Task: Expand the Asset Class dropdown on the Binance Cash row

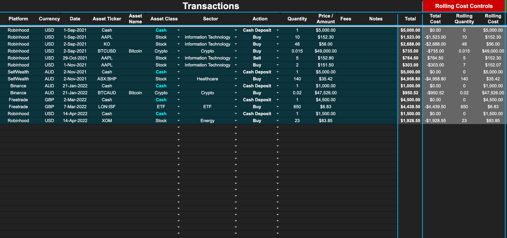Action: [x=179, y=86]
